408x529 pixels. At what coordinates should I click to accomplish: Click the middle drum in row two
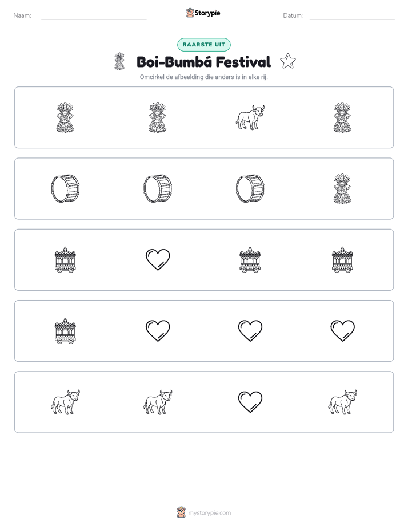(x=158, y=188)
